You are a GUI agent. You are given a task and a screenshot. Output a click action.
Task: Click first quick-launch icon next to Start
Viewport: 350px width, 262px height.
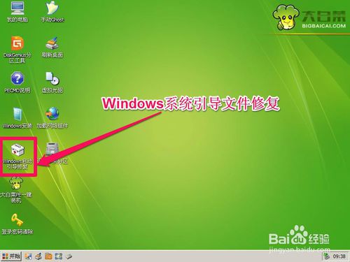tap(29, 256)
